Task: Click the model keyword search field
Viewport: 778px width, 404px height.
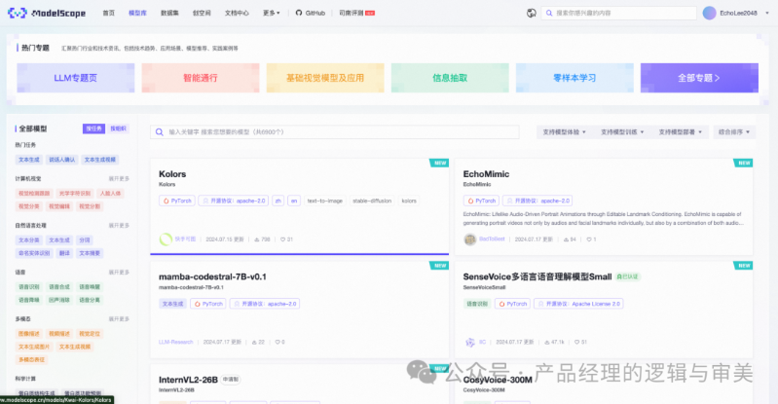Action: click(x=335, y=132)
